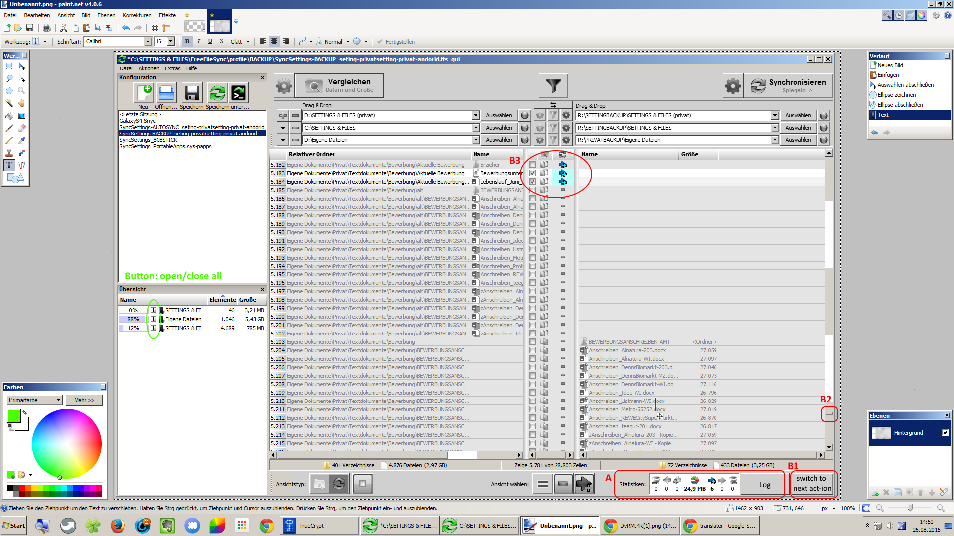The width and height of the screenshot is (954, 536).
Task: Toggle the Colors window button
Action: pyautogui.click(x=922, y=15)
